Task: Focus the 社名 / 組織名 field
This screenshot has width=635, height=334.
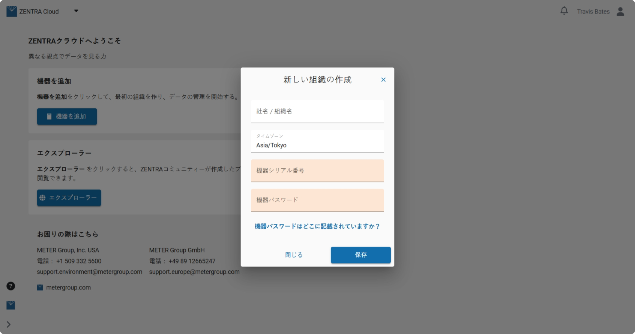Action: (x=317, y=111)
